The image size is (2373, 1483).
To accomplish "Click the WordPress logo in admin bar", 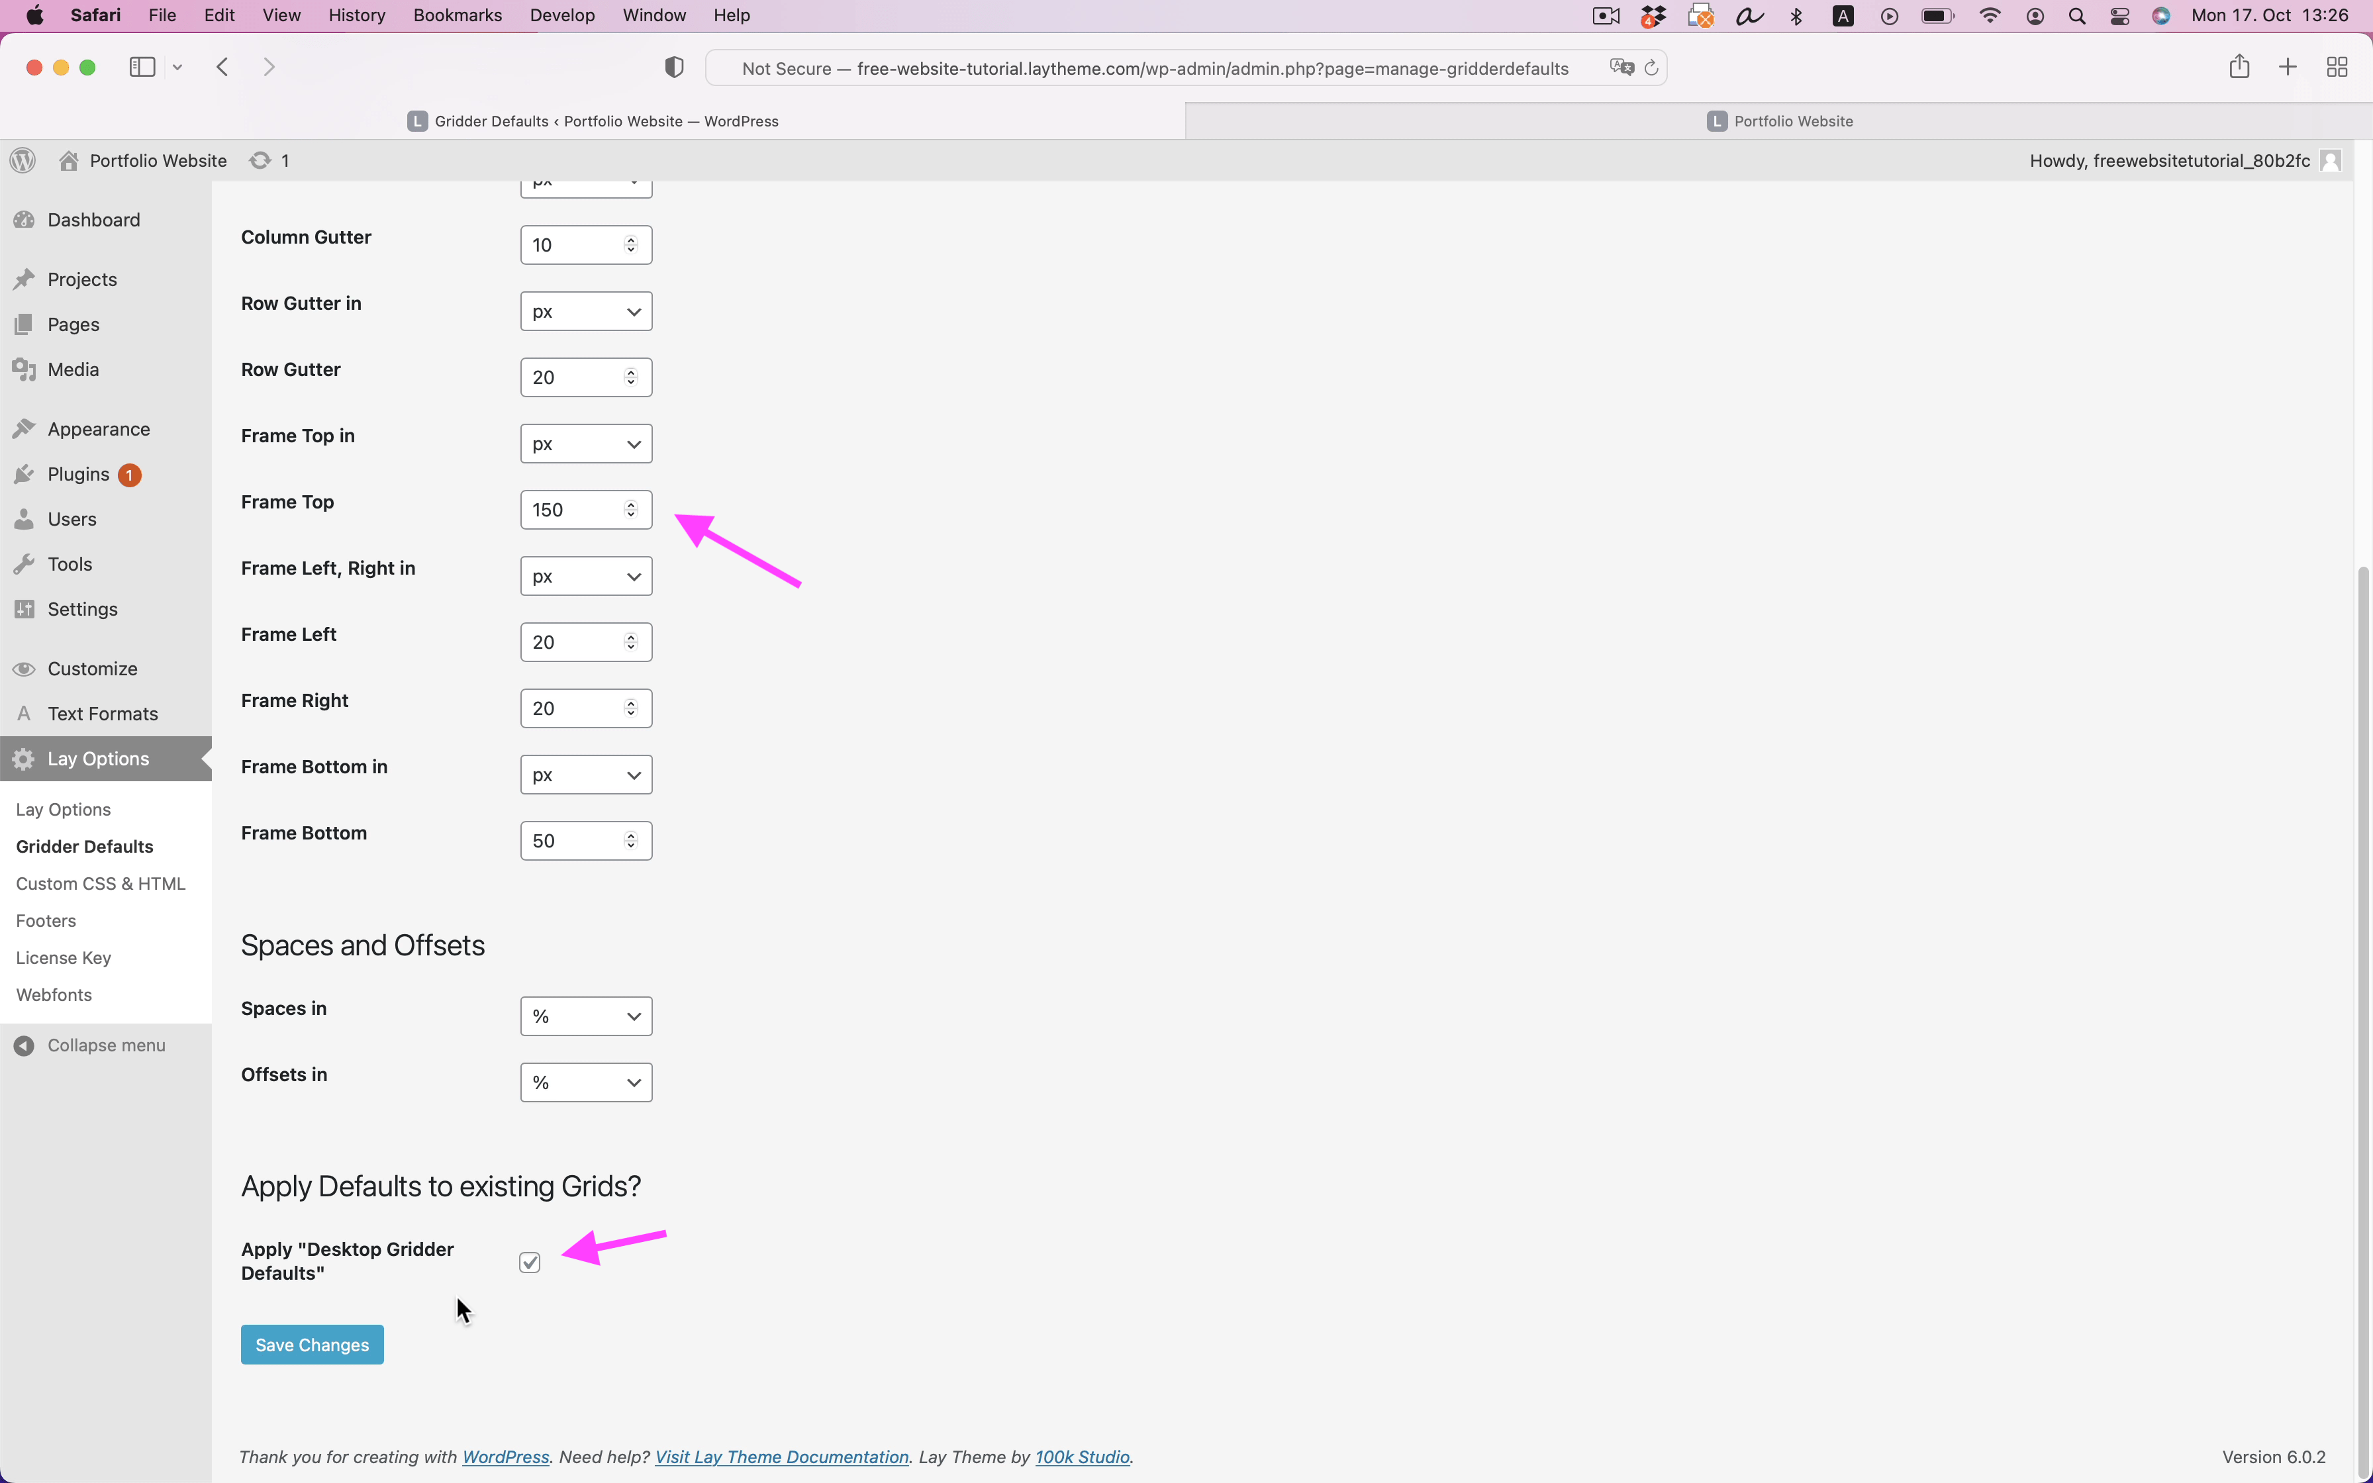I will click(x=23, y=160).
